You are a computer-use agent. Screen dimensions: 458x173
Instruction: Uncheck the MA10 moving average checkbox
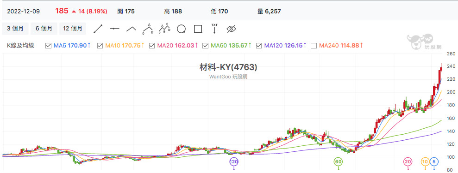click(x=100, y=46)
